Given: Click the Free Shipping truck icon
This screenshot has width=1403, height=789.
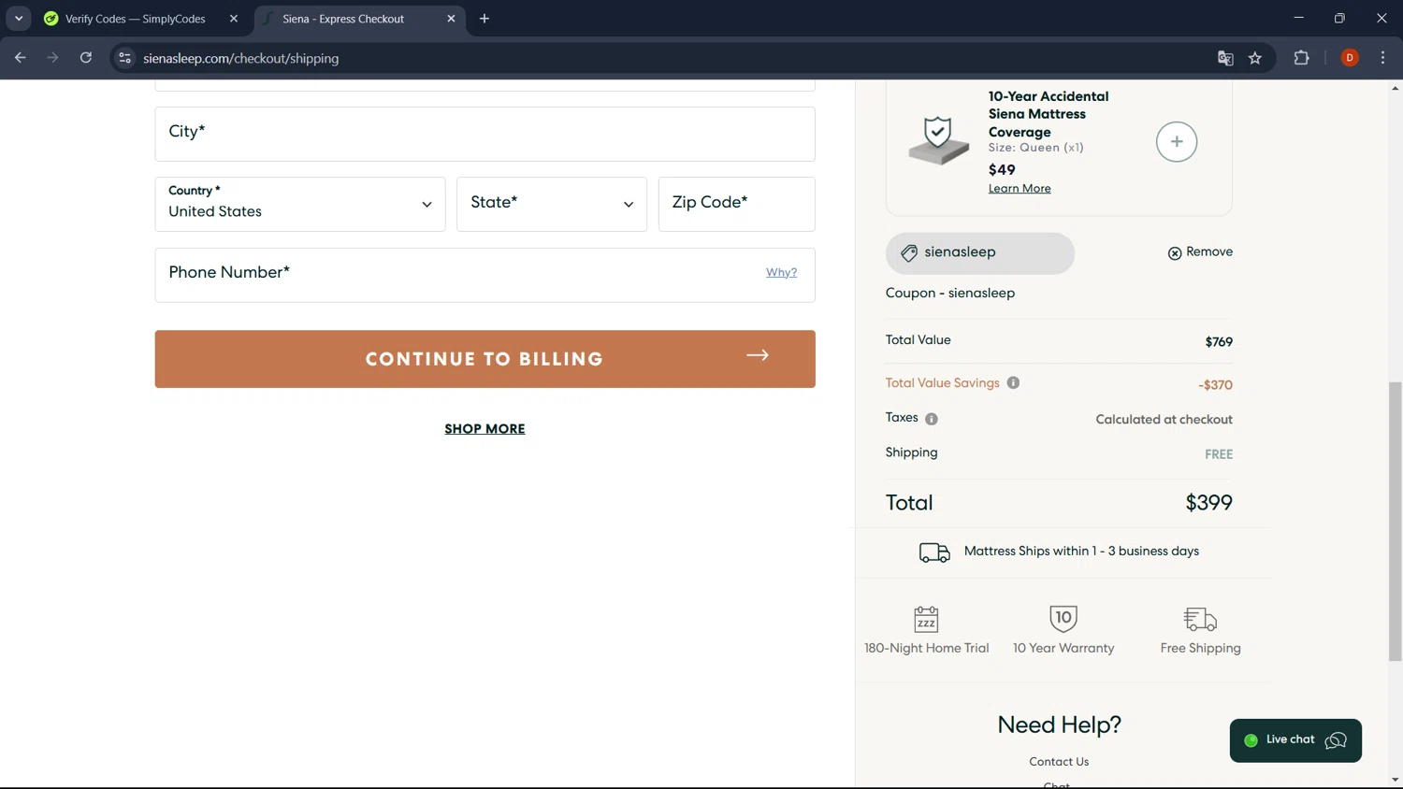Looking at the screenshot, I should click(1200, 619).
